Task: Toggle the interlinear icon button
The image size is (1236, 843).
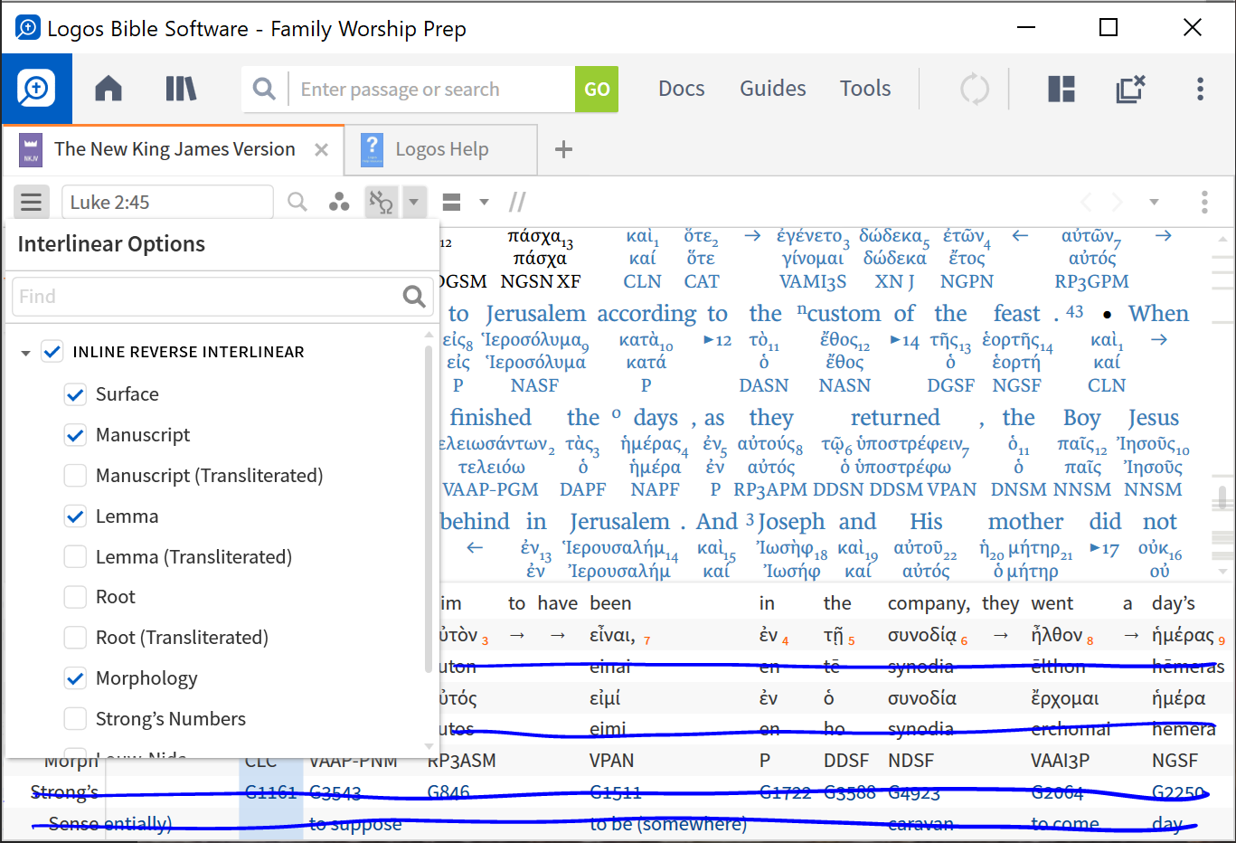Action: pos(382,202)
